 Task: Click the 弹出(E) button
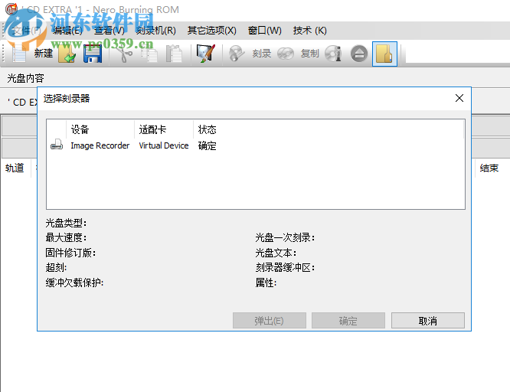270,321
